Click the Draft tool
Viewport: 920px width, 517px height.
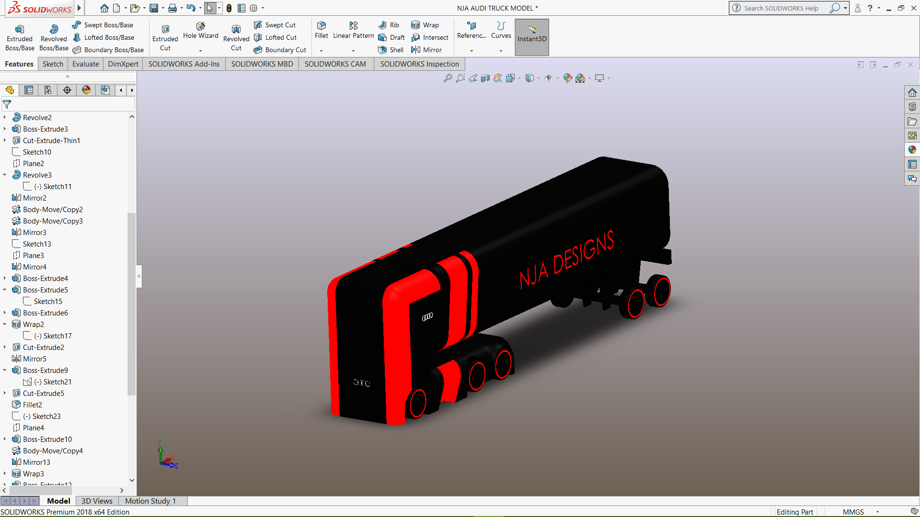(391, 37)
